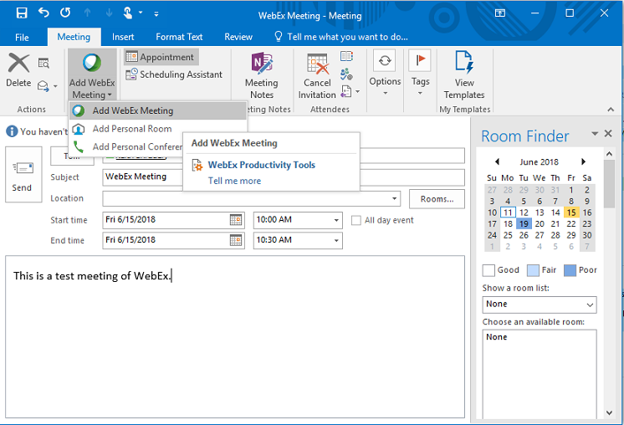
Task: Click the Poor availability swatch
Action: coord(570,270)
